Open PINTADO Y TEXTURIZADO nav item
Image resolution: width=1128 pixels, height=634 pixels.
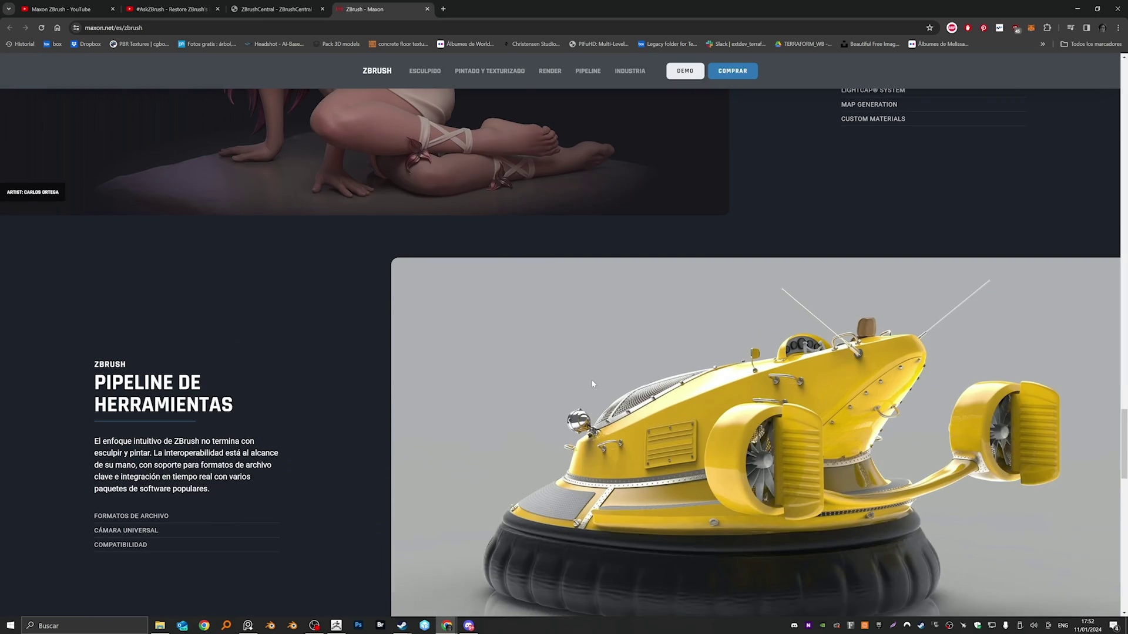[489, 71]
